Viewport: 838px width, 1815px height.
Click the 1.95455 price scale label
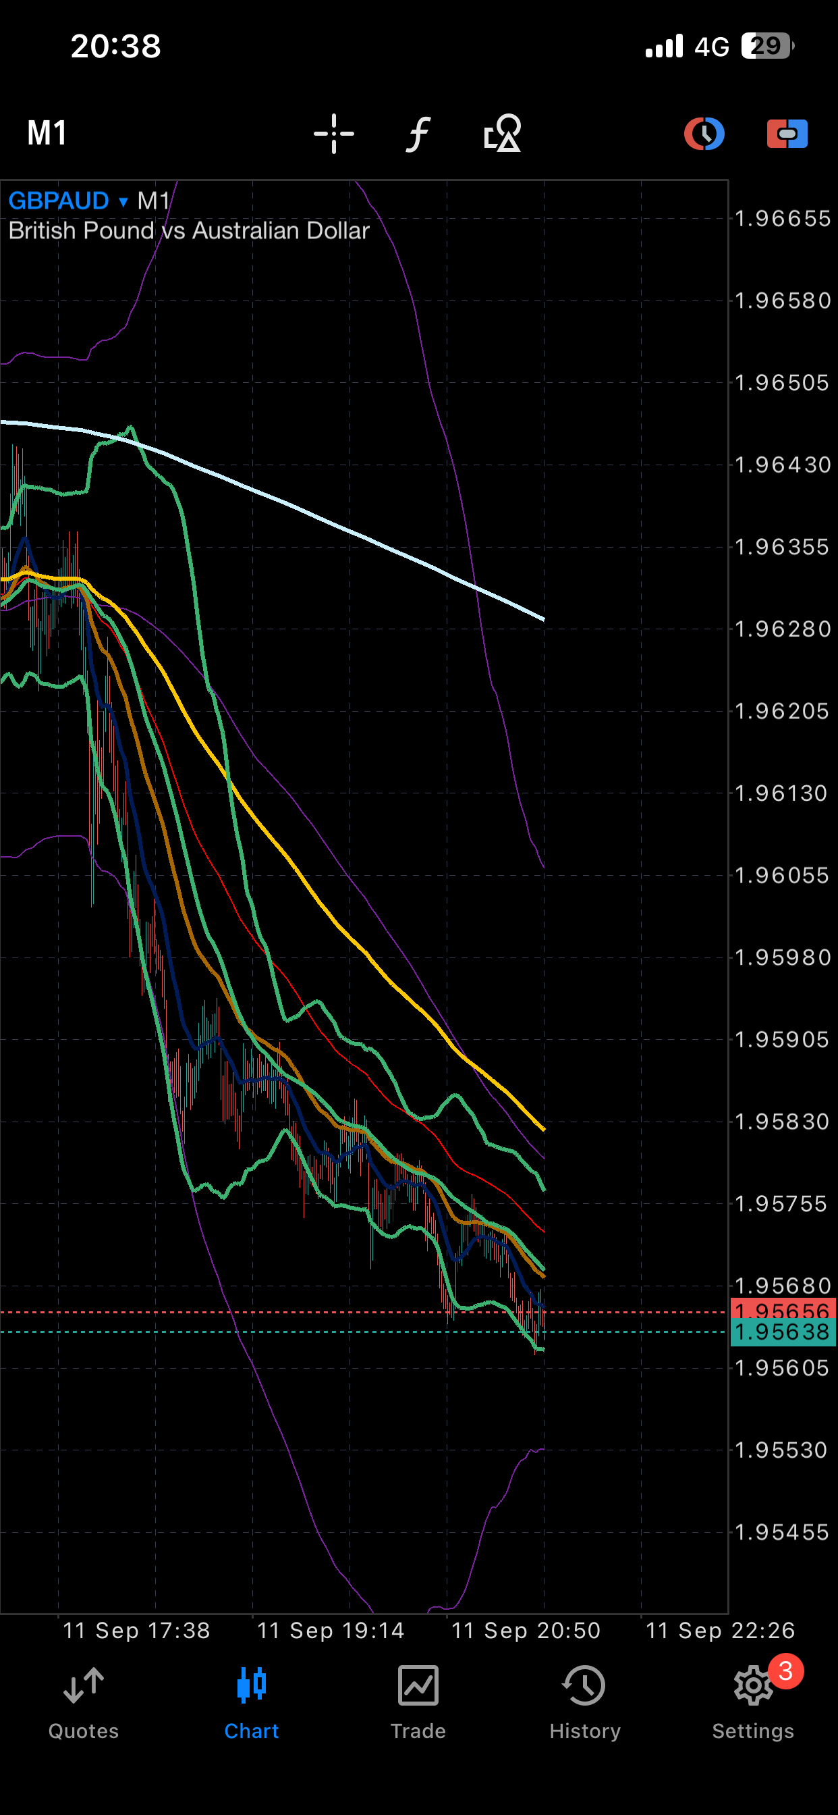coord(783,1532)
